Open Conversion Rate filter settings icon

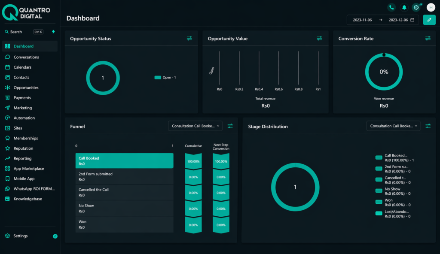click(428, 39)
